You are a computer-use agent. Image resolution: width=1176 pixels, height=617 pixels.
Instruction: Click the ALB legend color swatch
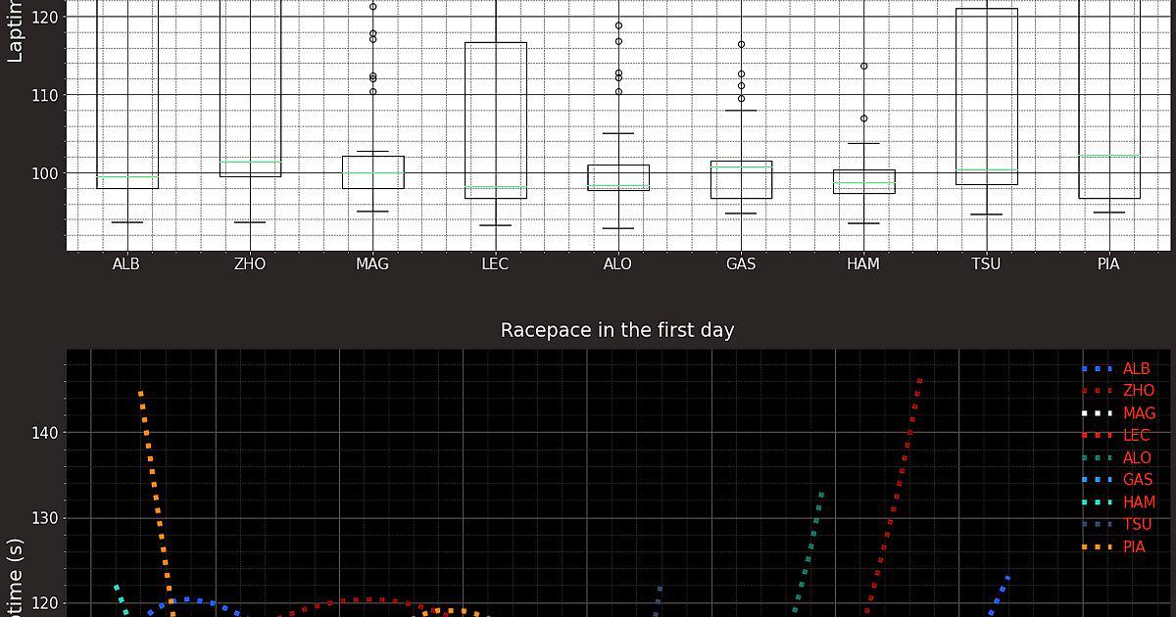[1097, 369]
